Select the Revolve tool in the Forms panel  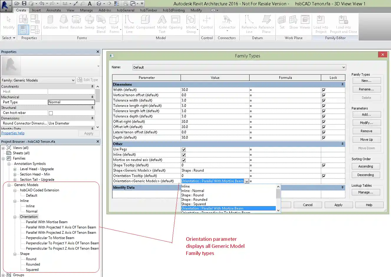coord(76,23)
